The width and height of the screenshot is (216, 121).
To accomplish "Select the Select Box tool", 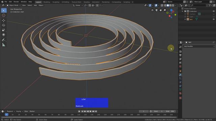I will pos(4,10).
